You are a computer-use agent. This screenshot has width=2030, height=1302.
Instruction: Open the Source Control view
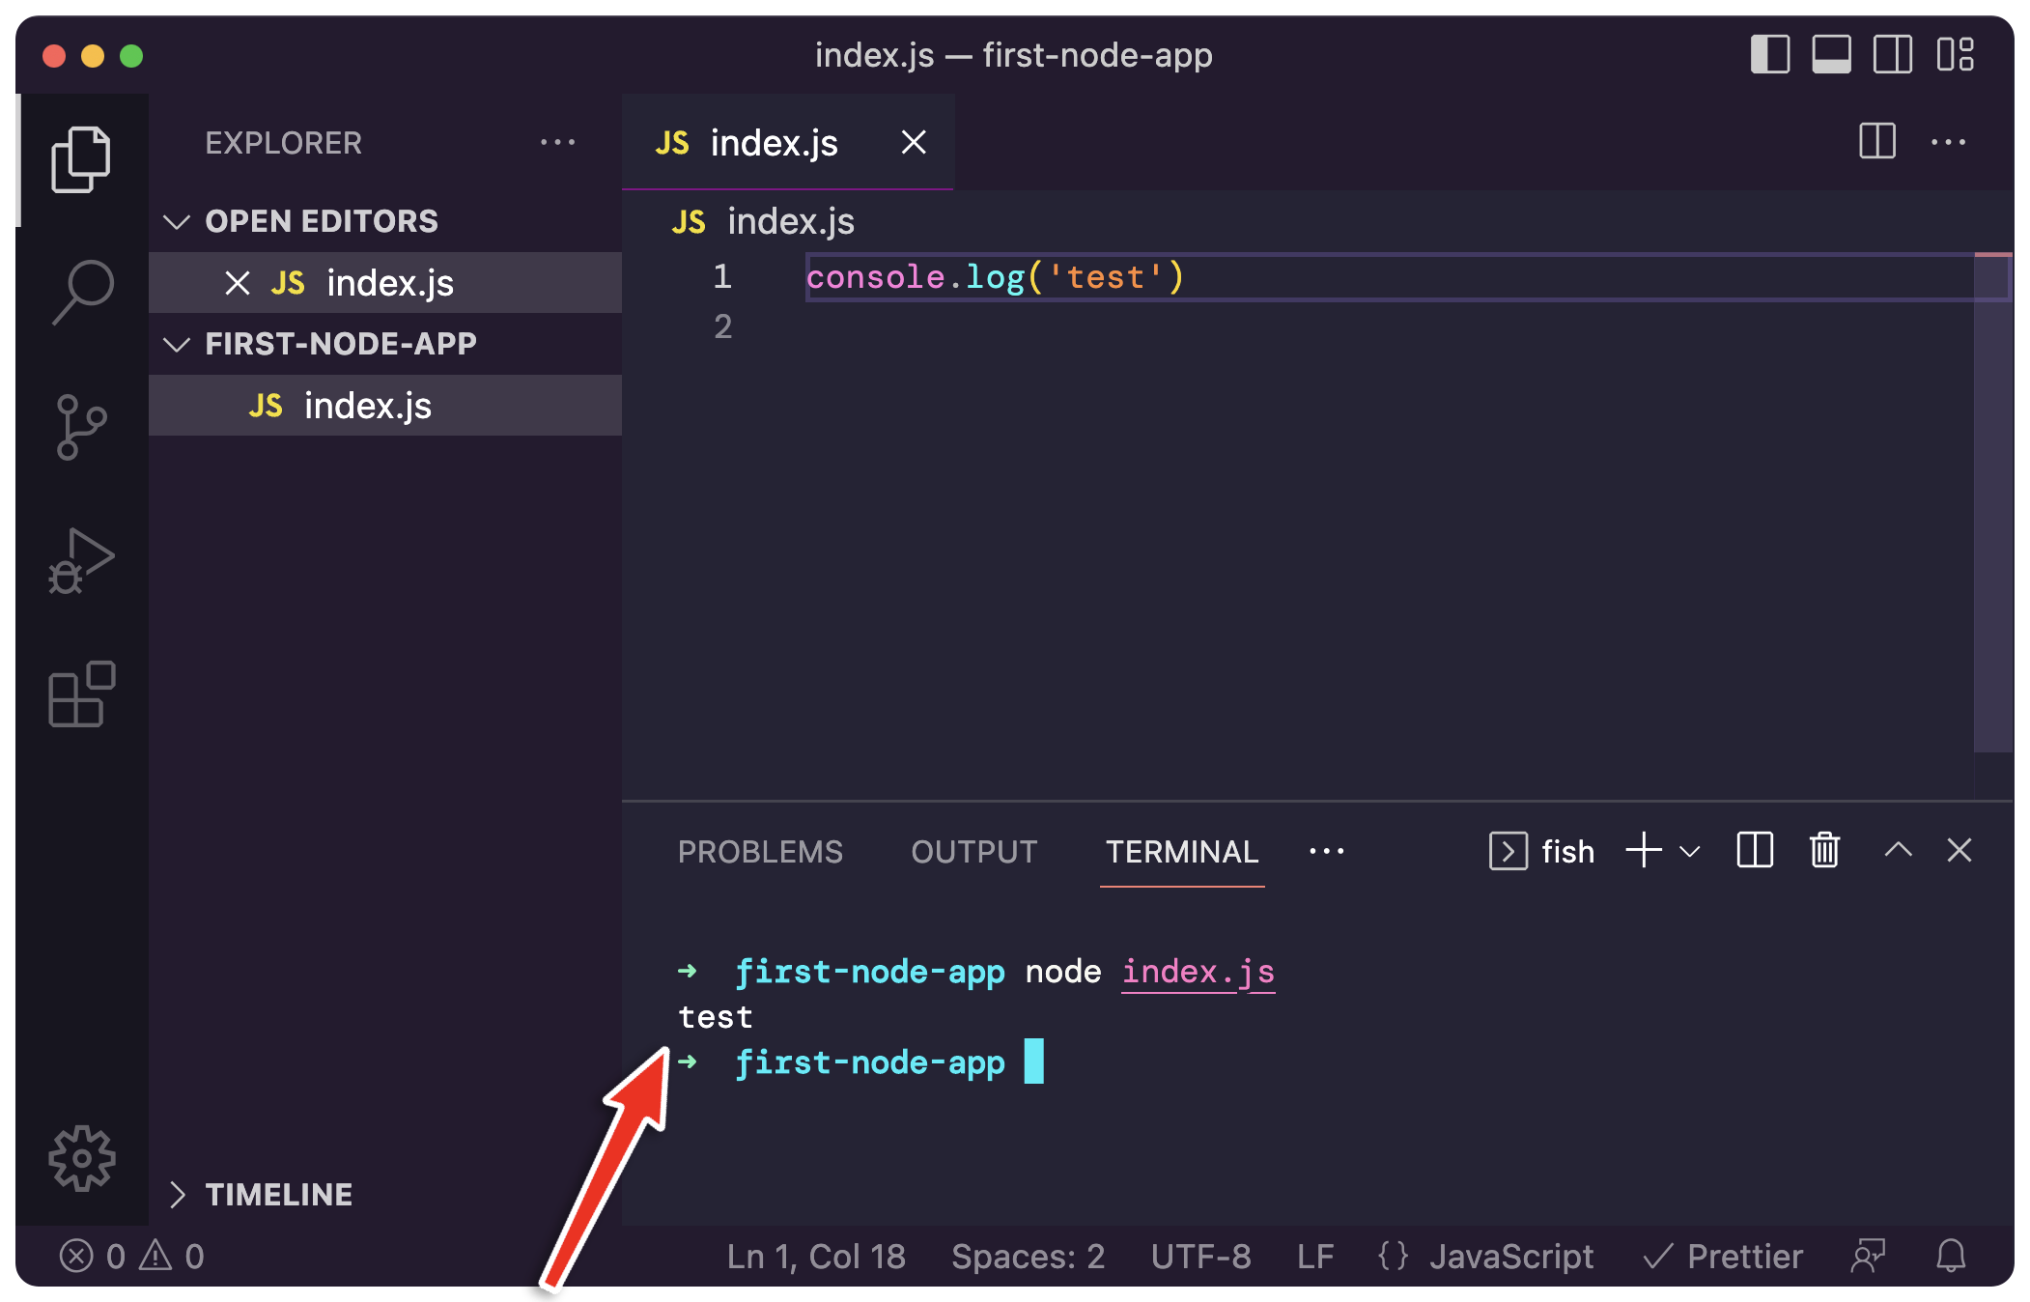82,426
